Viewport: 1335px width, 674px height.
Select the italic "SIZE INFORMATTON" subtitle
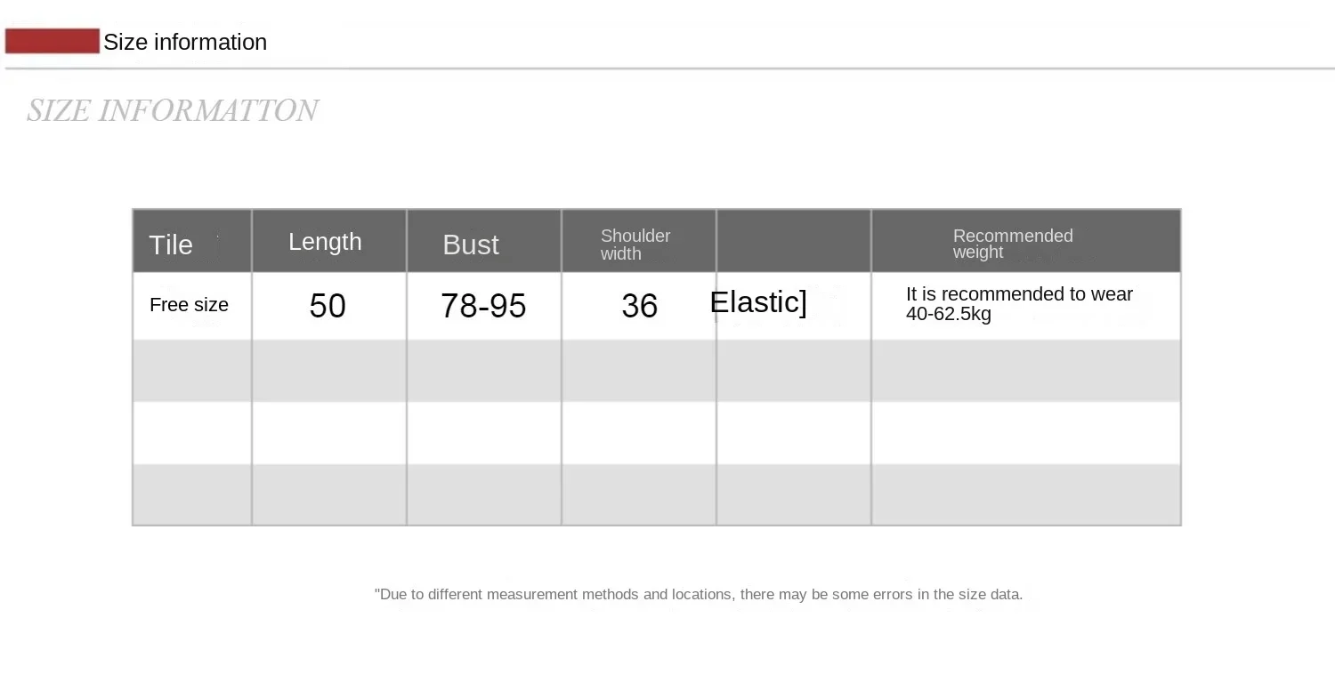[172, 110]
